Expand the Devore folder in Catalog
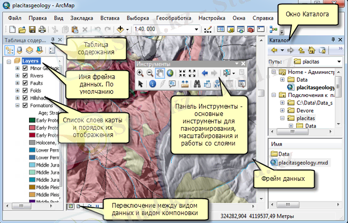 [x=283, y=110]
